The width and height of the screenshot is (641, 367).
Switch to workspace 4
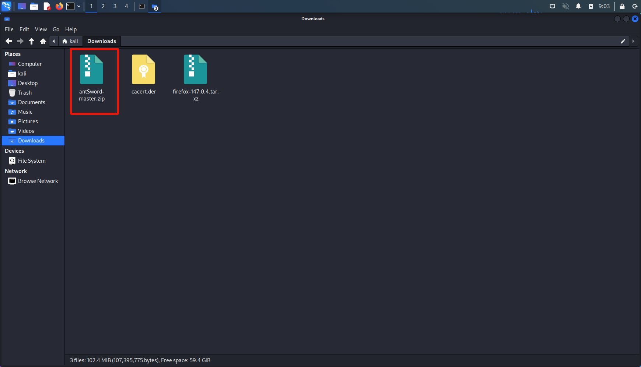(x=126, y=6)
